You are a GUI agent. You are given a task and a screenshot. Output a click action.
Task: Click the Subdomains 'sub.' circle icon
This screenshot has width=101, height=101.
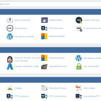[10, 28]
